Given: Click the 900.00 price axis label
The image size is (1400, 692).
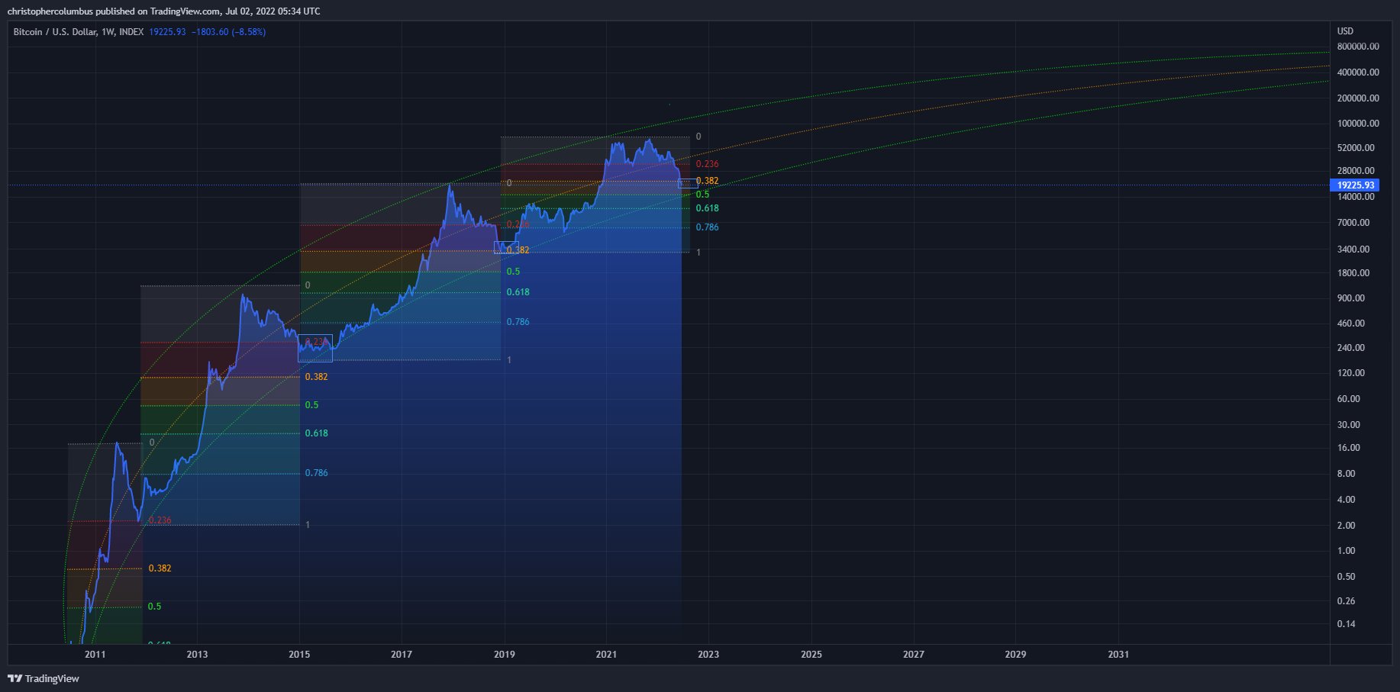Looking at the screenshot, I should pyautogui.click(x=1351, y=298).
